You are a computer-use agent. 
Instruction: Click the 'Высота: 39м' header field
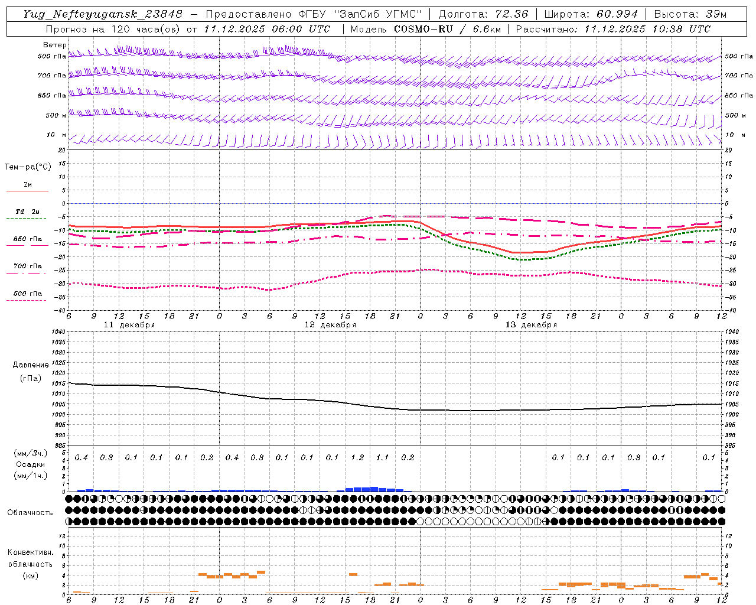pos(690,14)
